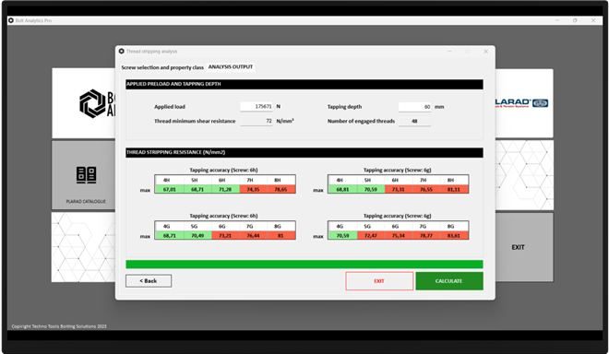Go back with the '< Back' button
The height and width of the screenshot is (354, 609).
[x=149, y=281]
